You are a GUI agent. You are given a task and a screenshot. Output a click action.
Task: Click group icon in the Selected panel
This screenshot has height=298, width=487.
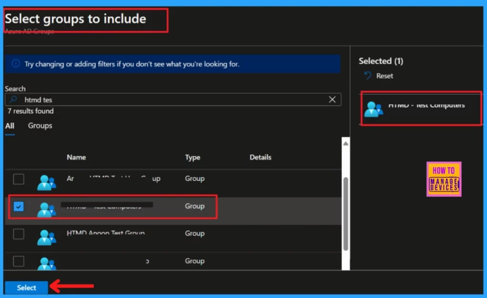coord(374,109)
